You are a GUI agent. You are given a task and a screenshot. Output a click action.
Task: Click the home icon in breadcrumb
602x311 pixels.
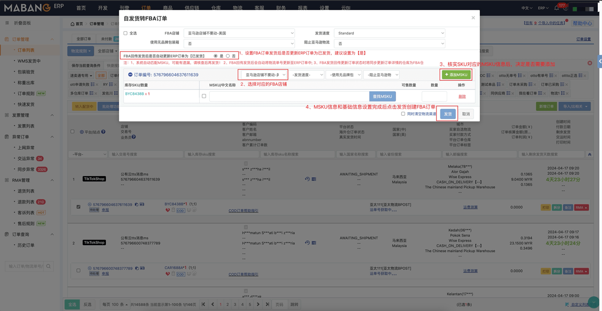click(x=72, y=24)
